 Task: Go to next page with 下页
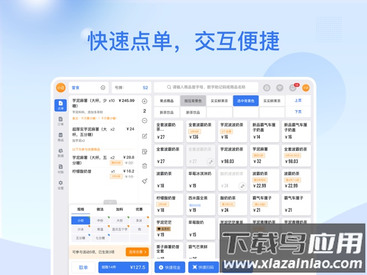pyautogui.click(x=298, y=112)
